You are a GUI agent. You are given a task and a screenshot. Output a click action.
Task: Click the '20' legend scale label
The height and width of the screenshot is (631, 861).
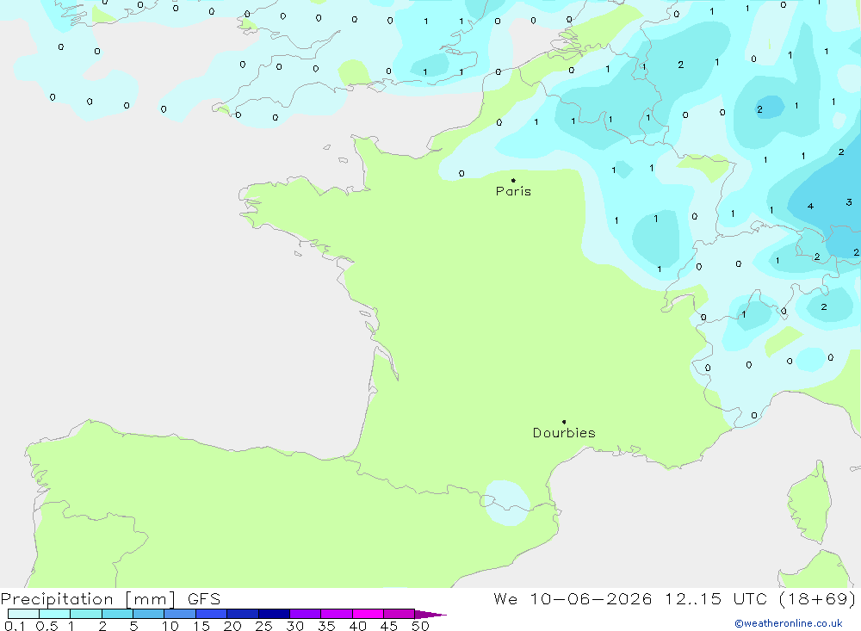click(x=232, y=626)
